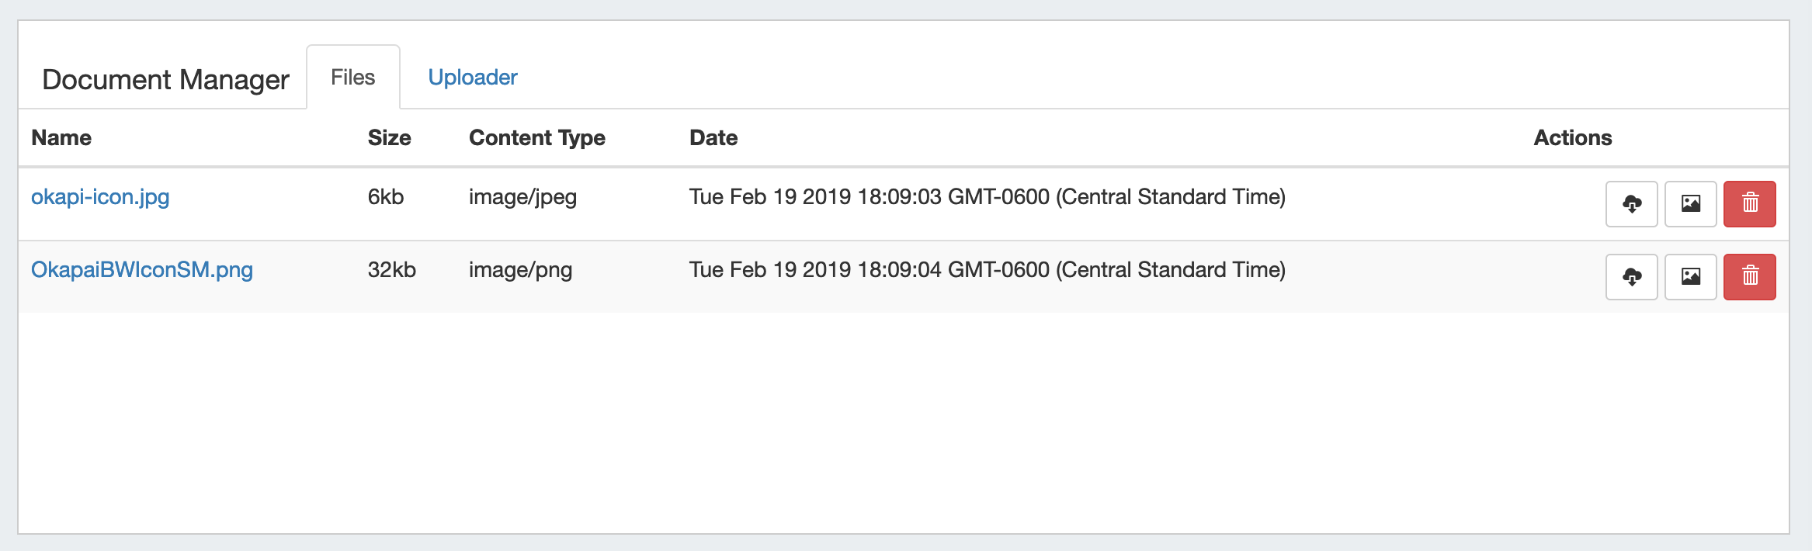Click the Document Manager title
This screenshot has height=551, width=1812.
pyautogui.click(x=165, y=80)
